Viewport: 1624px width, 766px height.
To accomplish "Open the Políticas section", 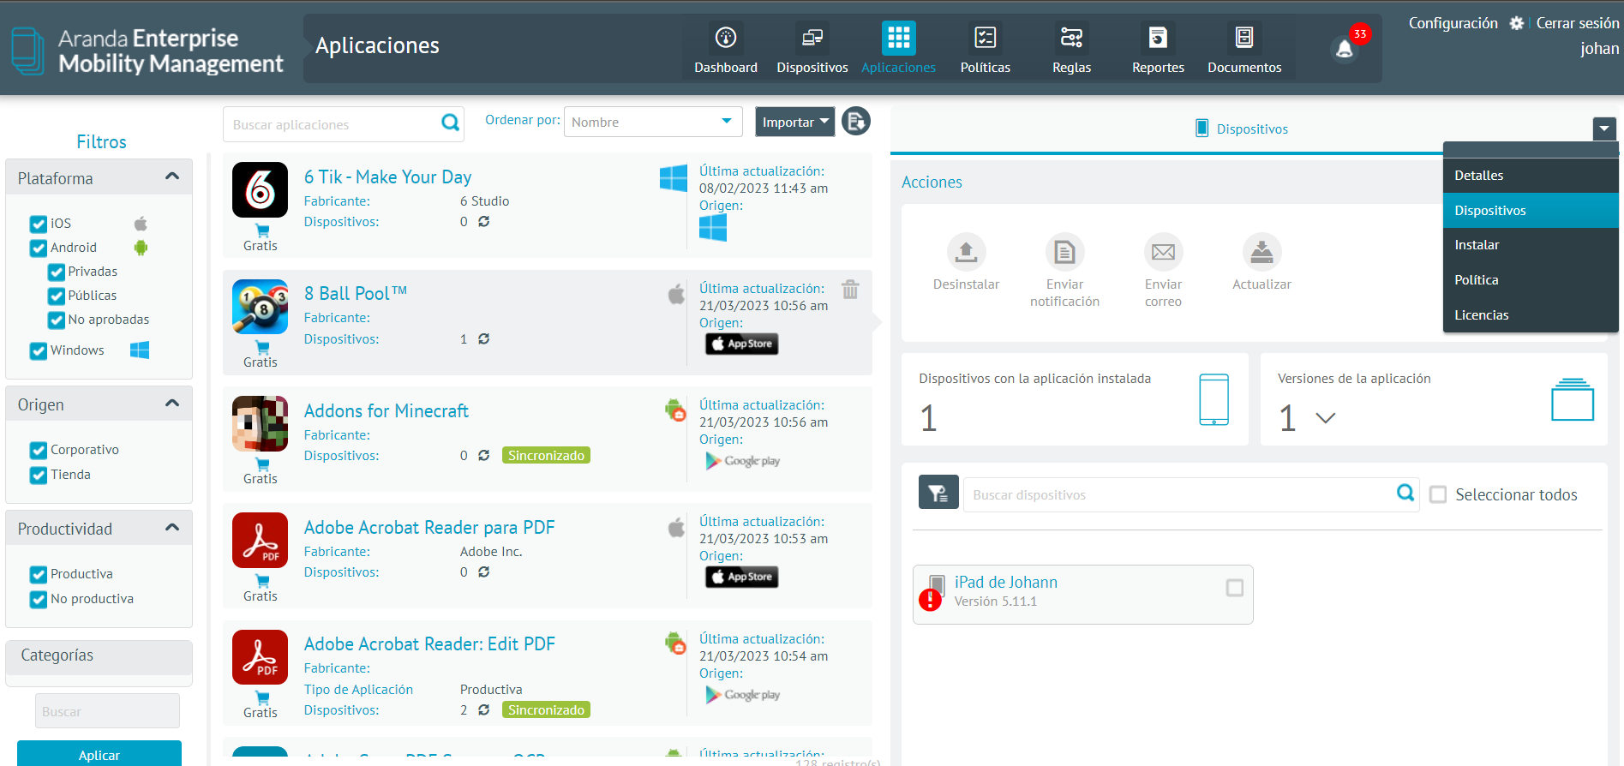I will point(985,49).
